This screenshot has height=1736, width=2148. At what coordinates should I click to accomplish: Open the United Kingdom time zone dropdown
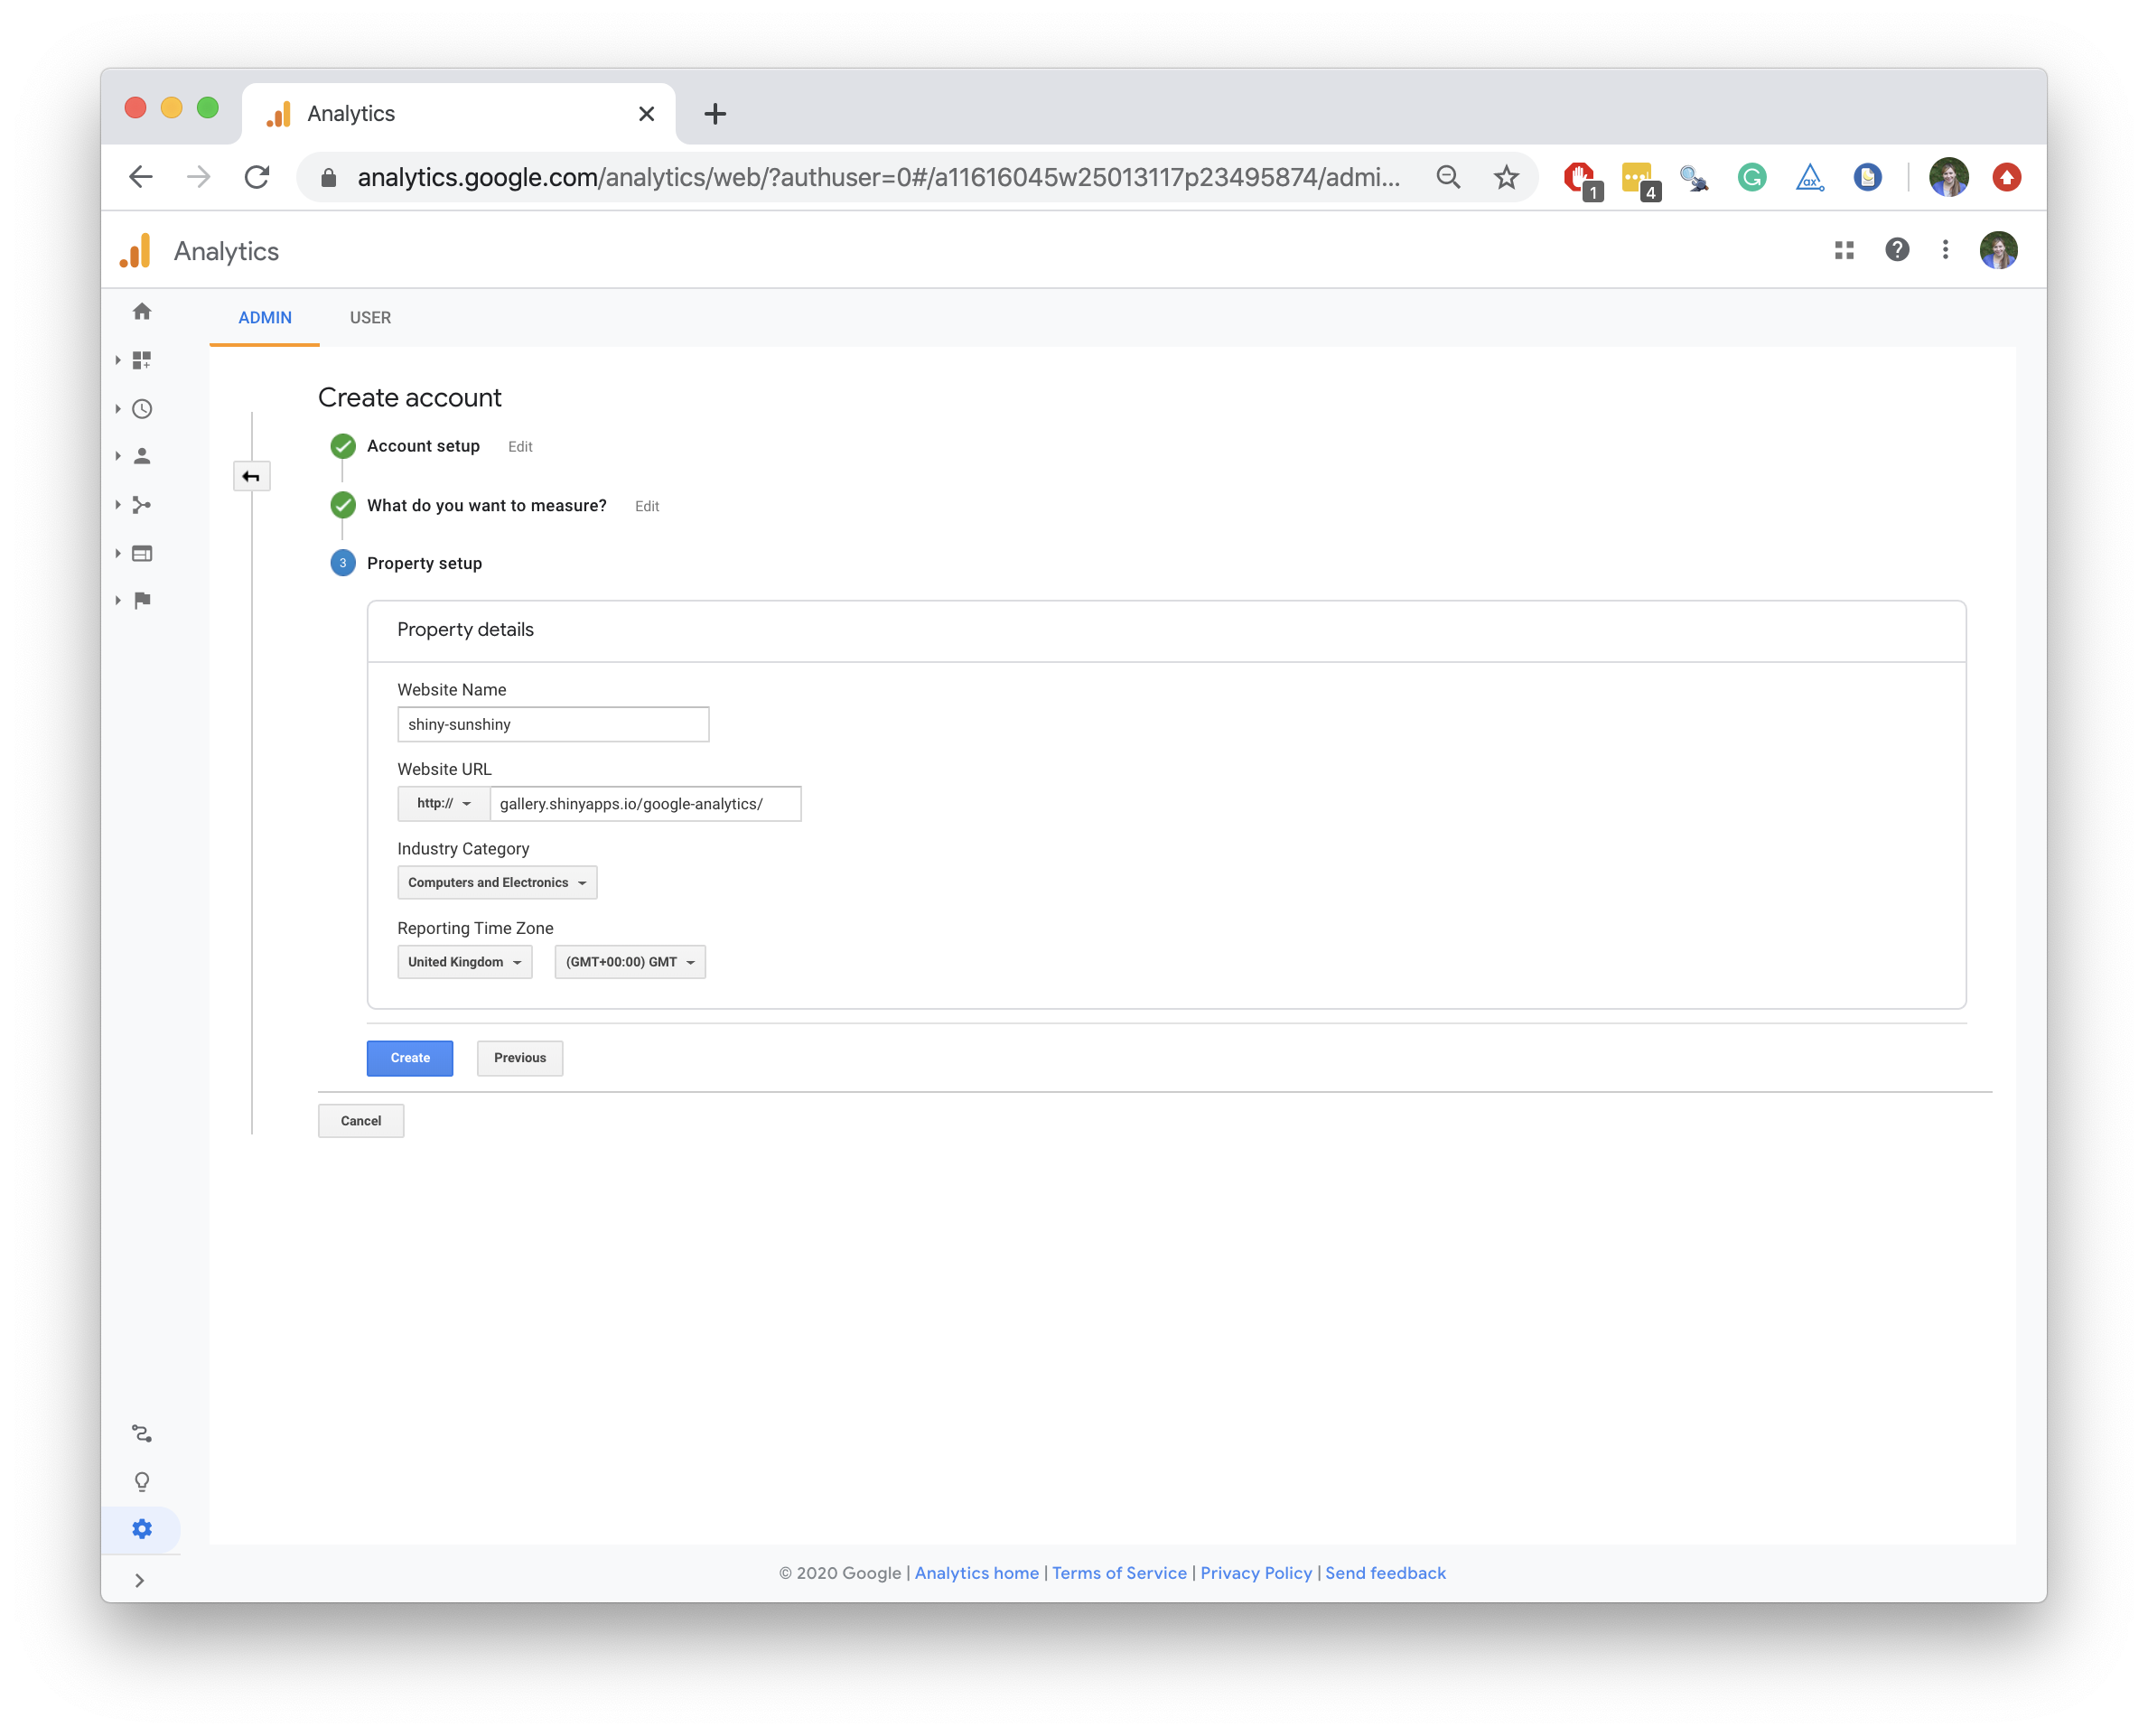pos(464,961)
